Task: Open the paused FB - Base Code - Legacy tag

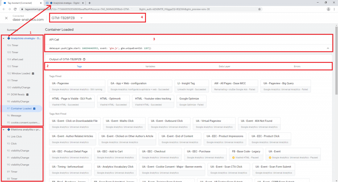Action: 246,154
